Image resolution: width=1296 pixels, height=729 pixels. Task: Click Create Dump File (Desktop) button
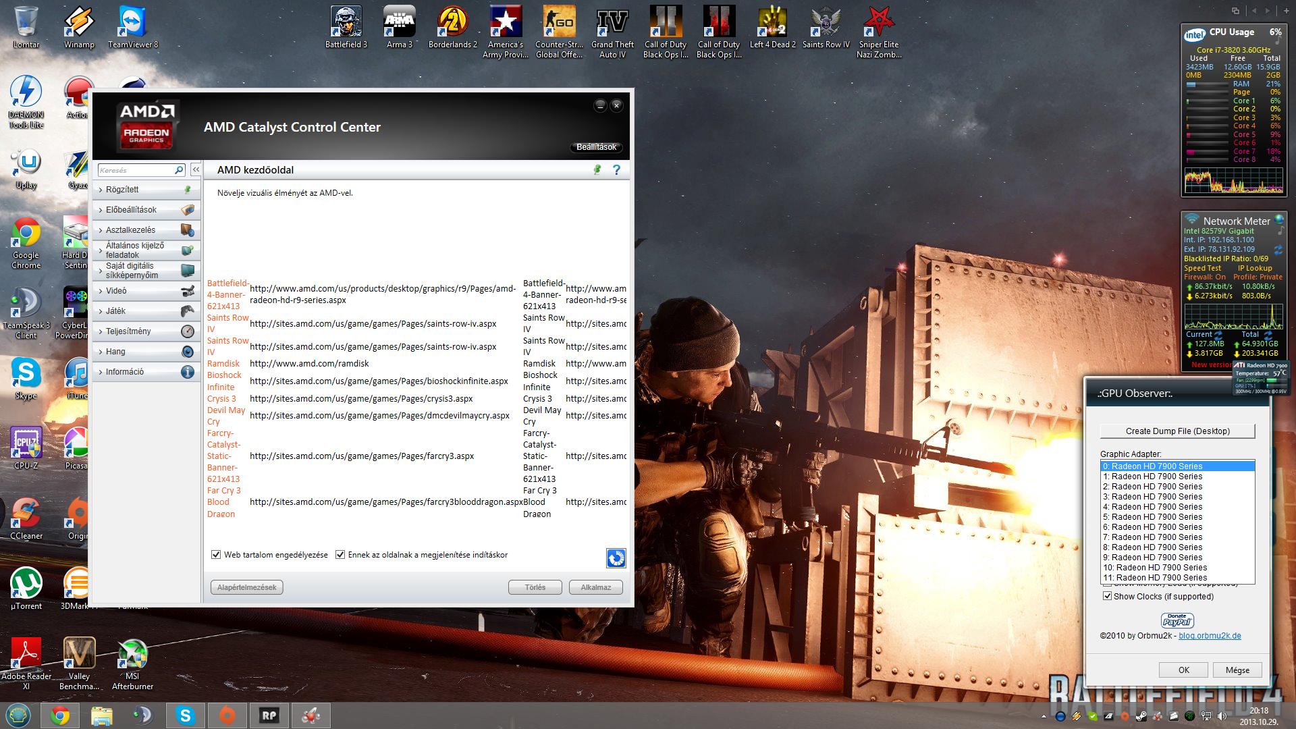click(x=1177, y=431)
